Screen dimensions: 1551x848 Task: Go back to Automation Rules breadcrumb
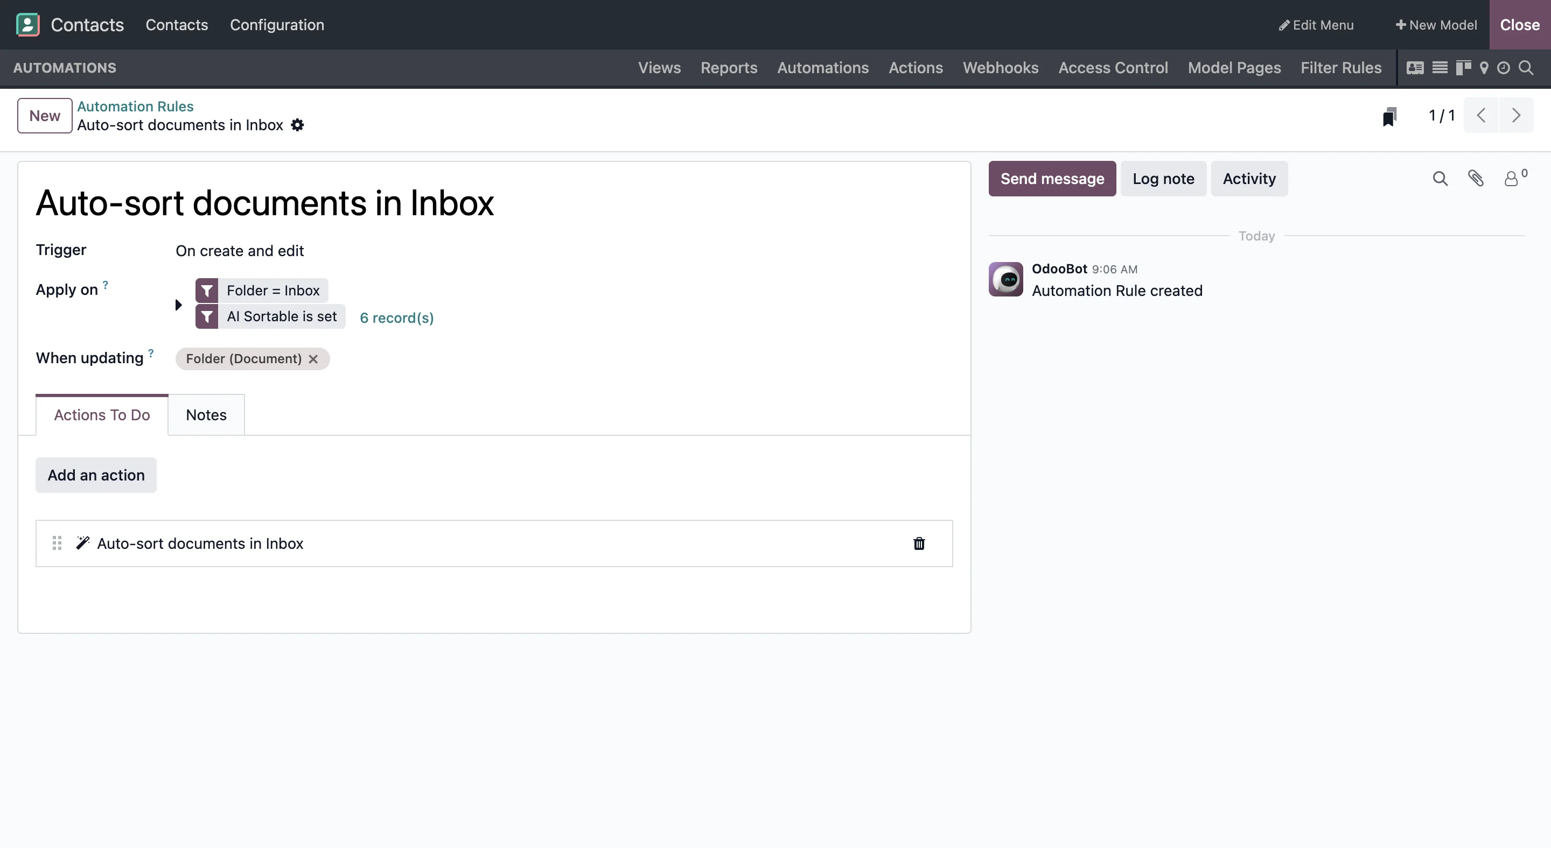tap(136, 107)
